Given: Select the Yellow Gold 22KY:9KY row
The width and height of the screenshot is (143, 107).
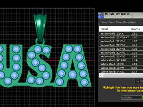Looking at the screenshot, I should coord(121,37).
